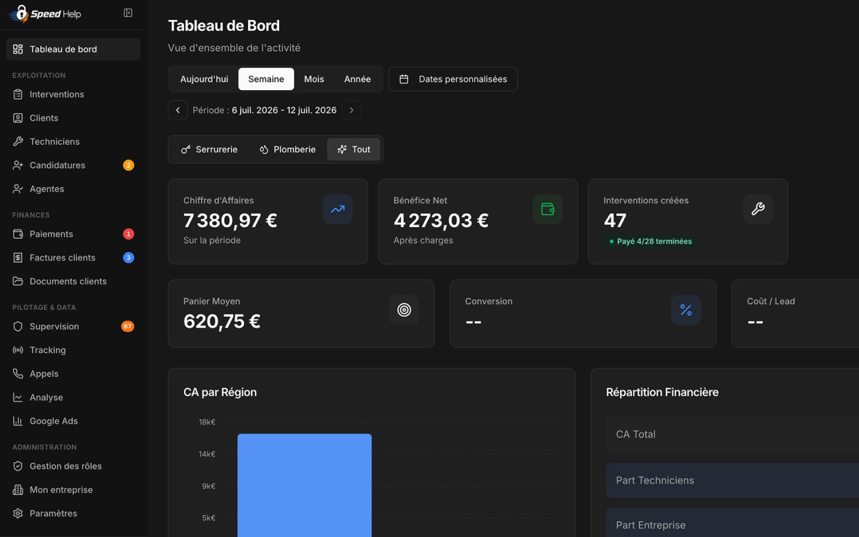
Task: Click the Panier Moyen target icon
Action: pos(404,310)
